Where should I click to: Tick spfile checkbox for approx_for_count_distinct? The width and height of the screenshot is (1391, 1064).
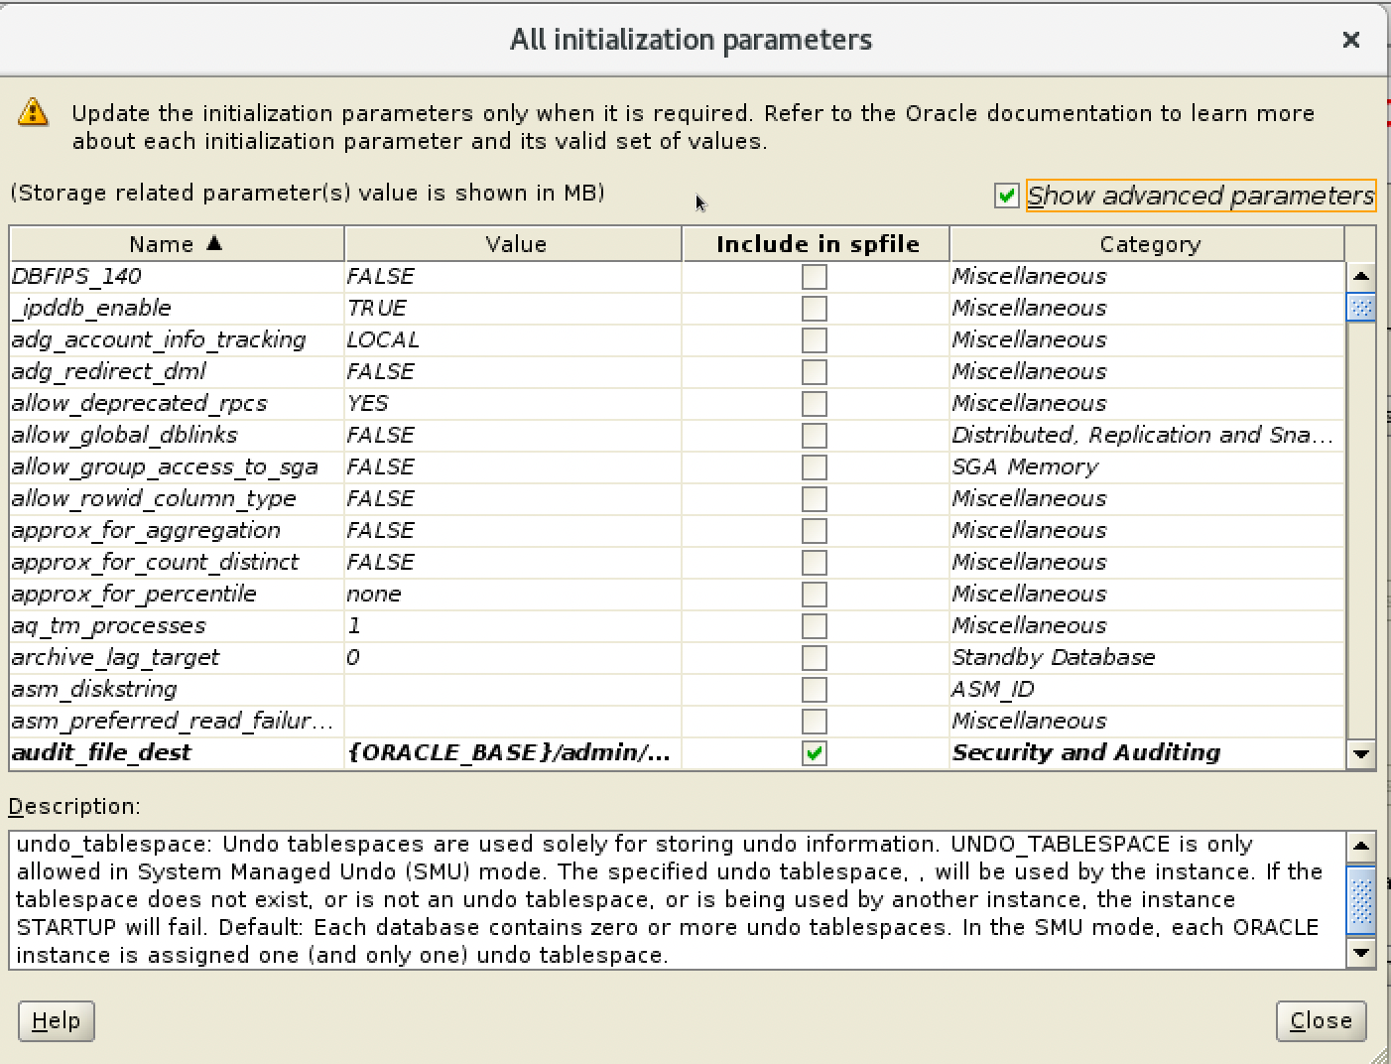(x=815, y=563)
